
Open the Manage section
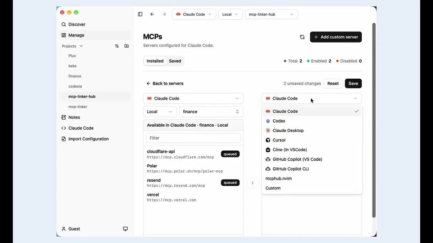pyautogui.click(x=95, y=35)
